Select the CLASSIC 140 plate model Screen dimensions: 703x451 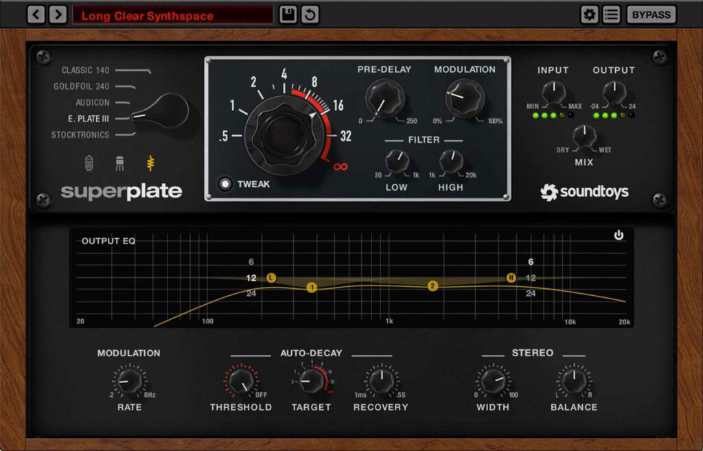[85, 70]
